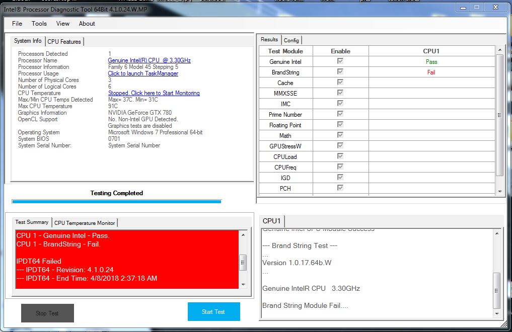Image resolution: width=512 pixels, height=332 pixels.
Task: Toggle the GPUStressW enable checkbox
Action: 340,146
